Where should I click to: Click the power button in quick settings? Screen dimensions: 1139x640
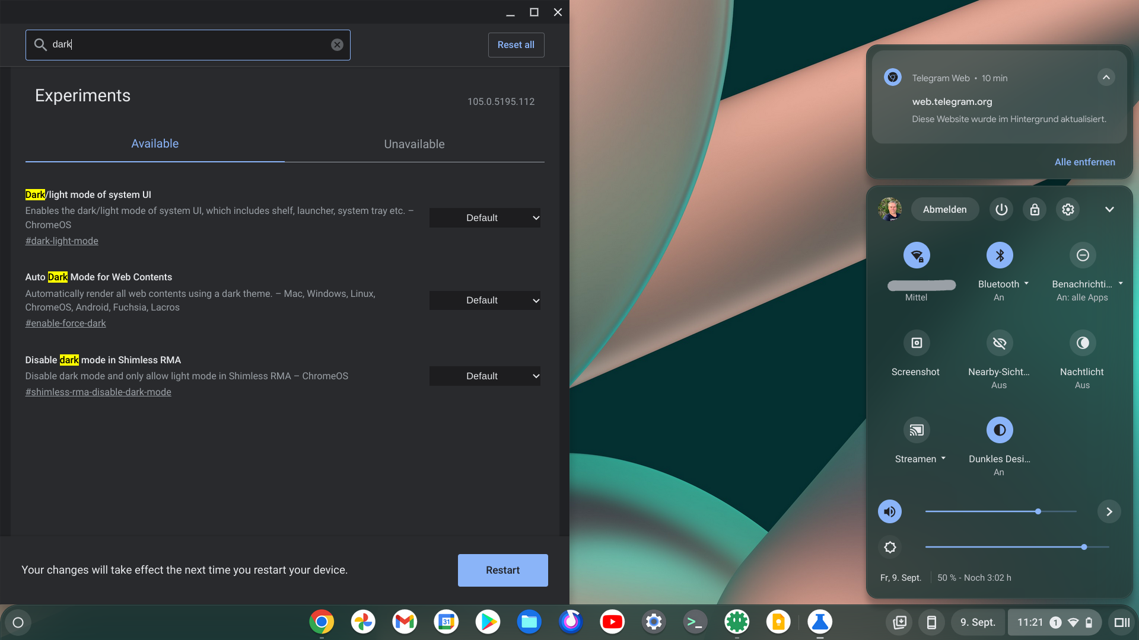click(1001, 209)
